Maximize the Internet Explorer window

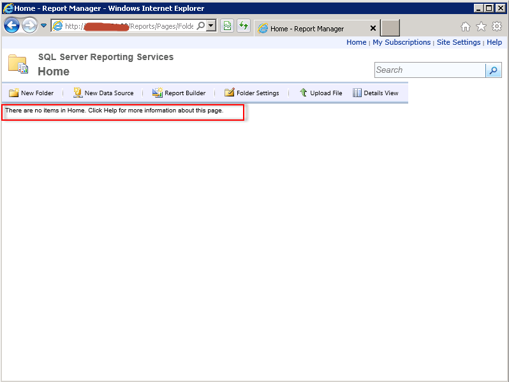[x=489, y=8]
